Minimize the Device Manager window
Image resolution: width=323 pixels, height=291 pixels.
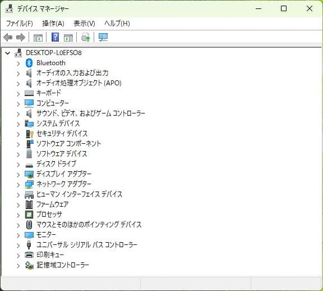tap(259, 8)
